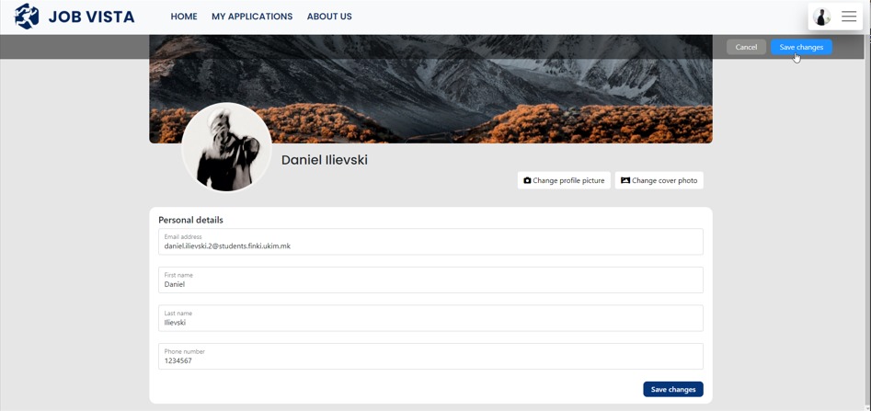Image resolution: width=871 pixels, height=411 pixels.
Task: Click the large round profile picture
Action: click(x=226, y=147)
